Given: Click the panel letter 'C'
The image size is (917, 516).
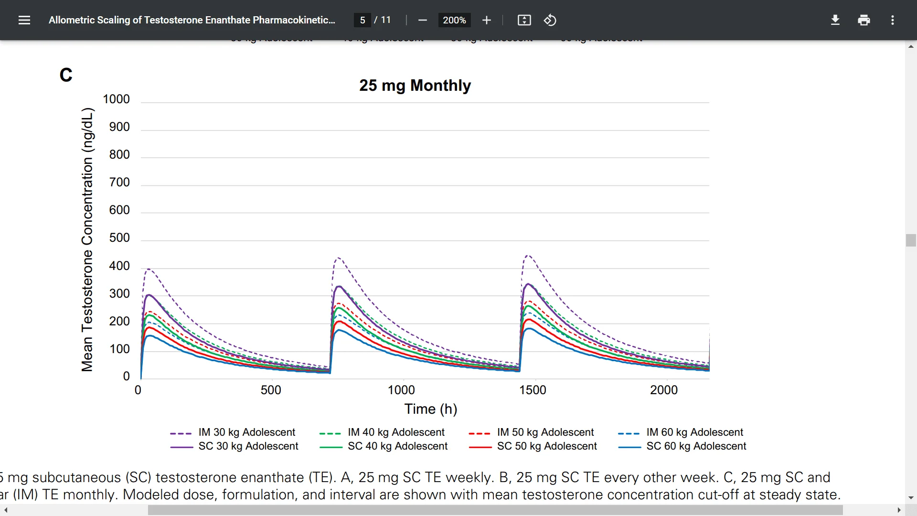Looking at the screenshot, I should (66, 75).
